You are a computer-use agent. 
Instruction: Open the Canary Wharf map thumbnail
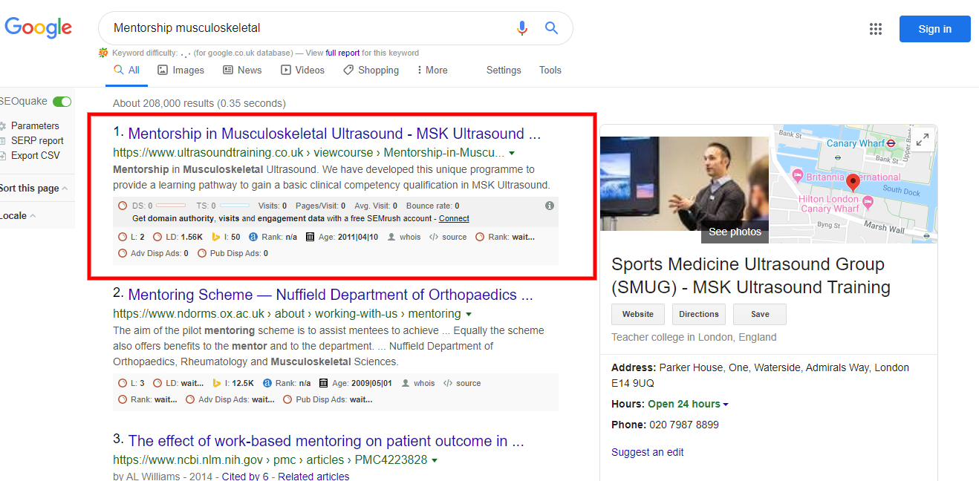tap(854, 184)
